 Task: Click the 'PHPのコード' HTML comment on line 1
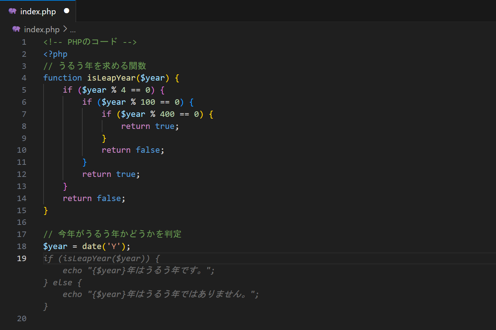click(90, 42)
